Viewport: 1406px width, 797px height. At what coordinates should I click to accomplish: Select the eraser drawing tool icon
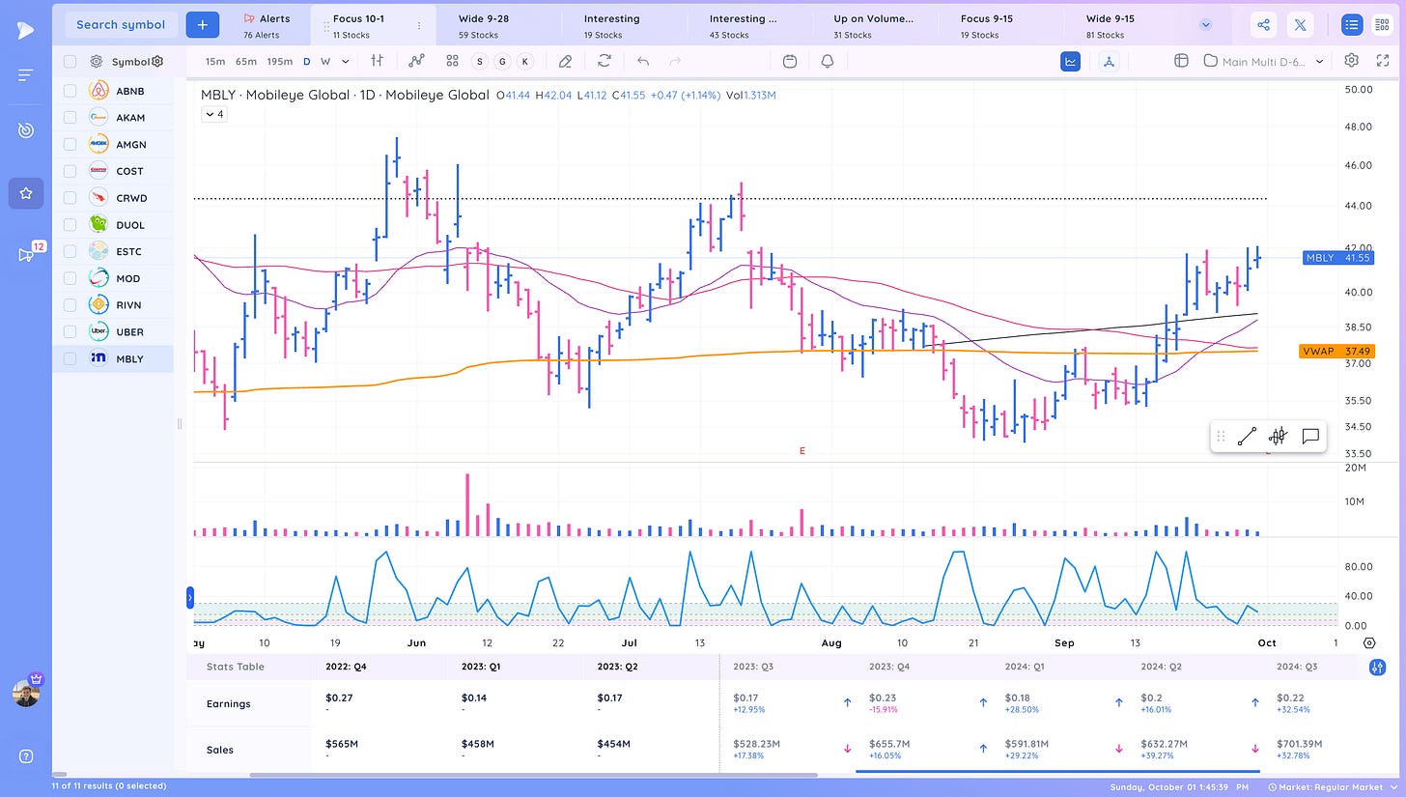coord(566,61)
